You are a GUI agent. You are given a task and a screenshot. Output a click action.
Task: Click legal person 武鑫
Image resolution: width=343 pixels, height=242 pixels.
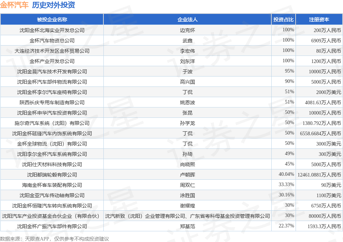188,41
